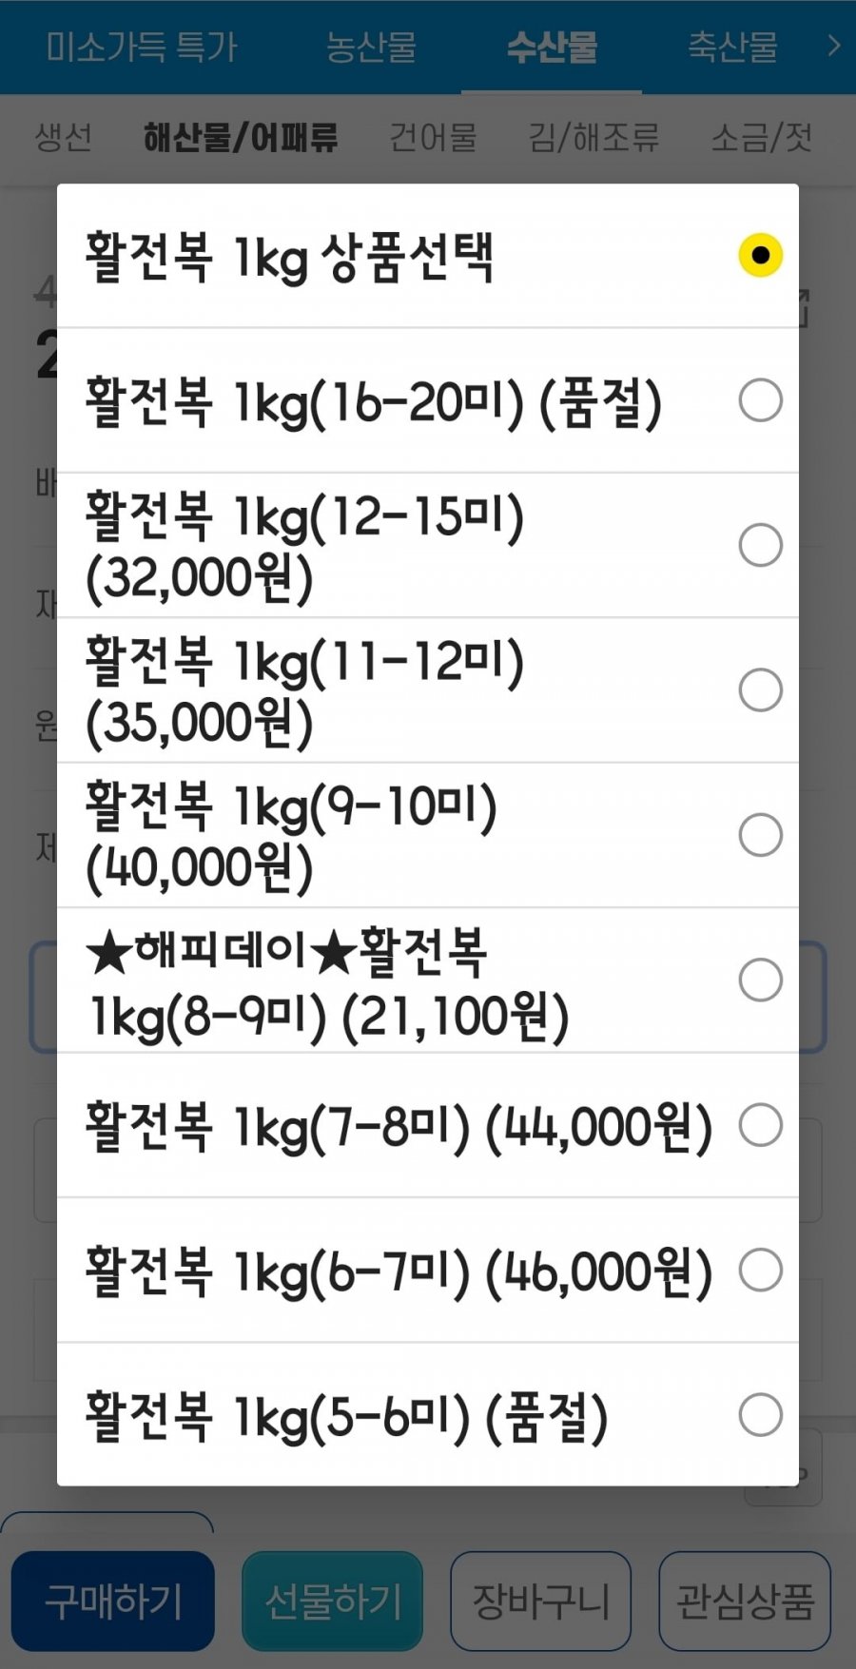Select the 활전복 1kg 상품선택 radio option

pos(759,256)
